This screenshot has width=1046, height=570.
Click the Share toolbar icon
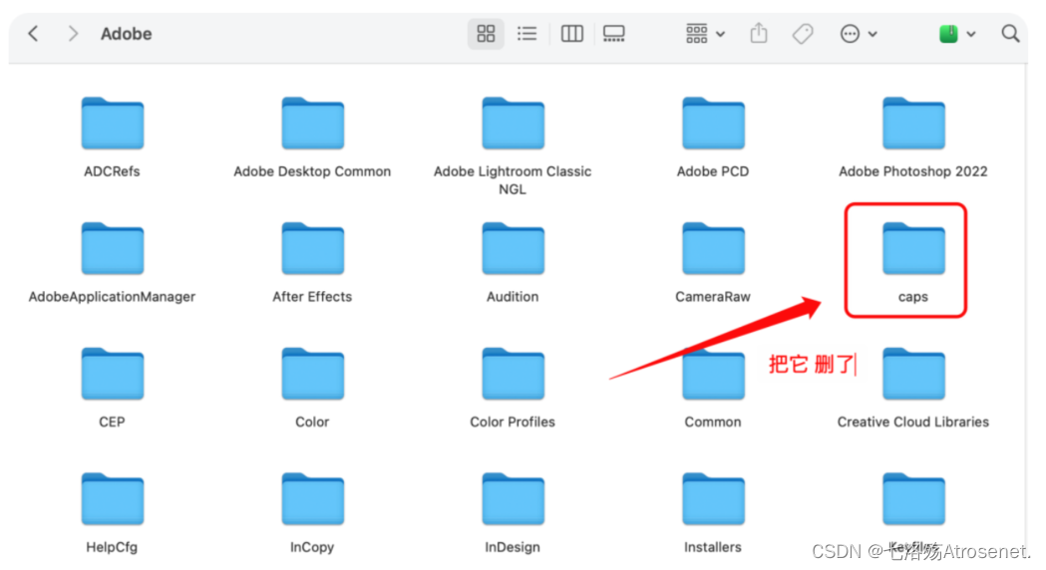(x=759, y=33)
